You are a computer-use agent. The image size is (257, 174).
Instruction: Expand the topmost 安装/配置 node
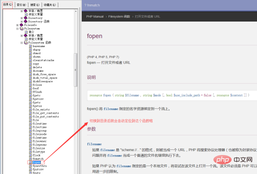pyautogui.click(x=22, y=11)
